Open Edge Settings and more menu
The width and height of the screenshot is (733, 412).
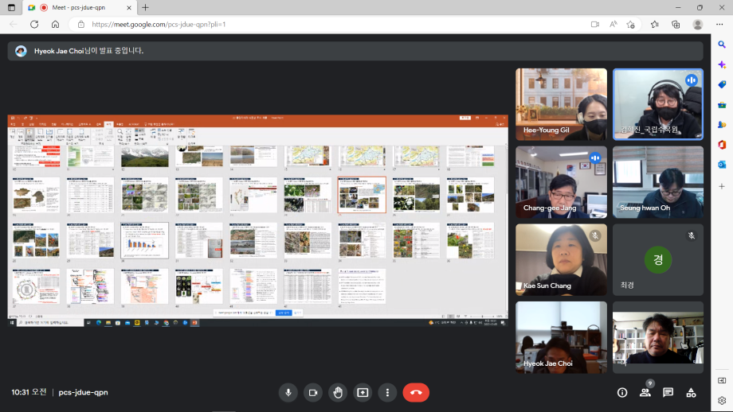[x=719, y=24]
